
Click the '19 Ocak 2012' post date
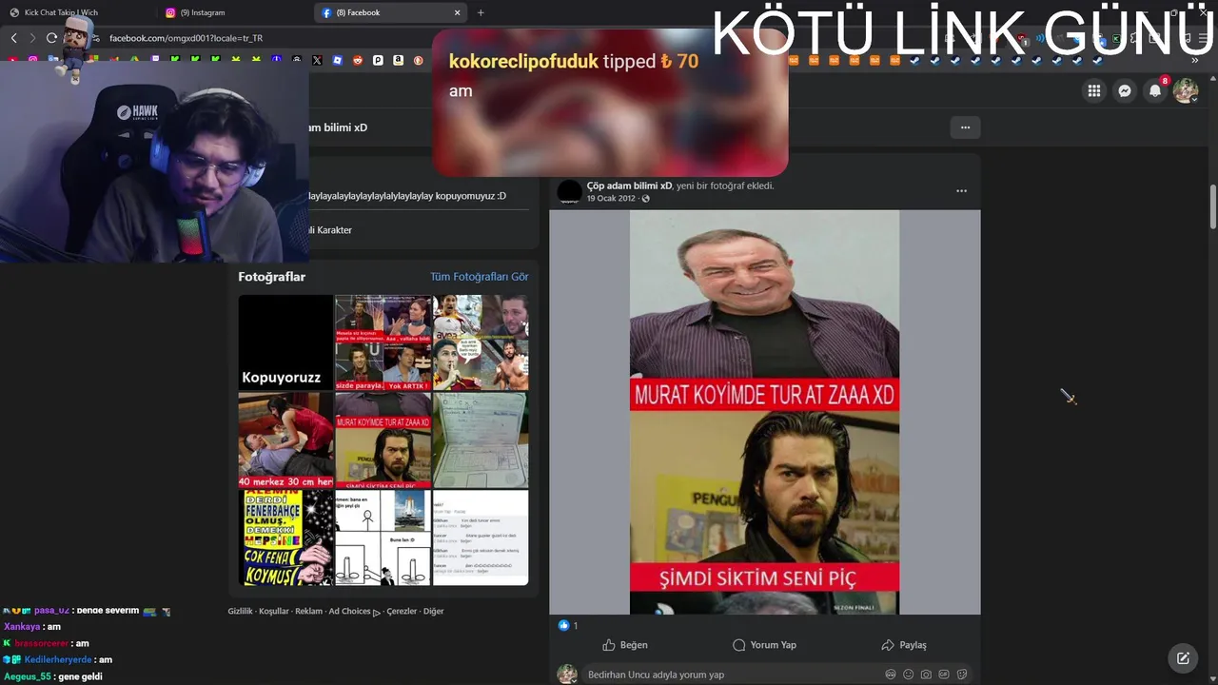point(611,199)
